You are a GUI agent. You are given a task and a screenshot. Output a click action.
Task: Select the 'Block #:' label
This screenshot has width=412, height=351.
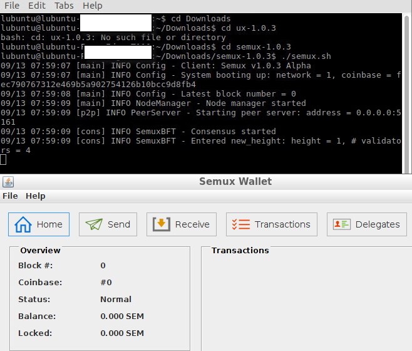click(x=36, y=266)
